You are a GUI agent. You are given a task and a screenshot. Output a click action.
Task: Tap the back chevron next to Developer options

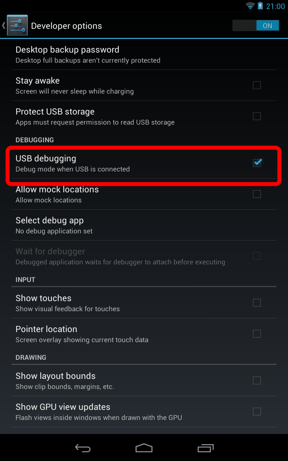click(4, 25)
